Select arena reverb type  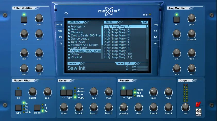[x=135, y=96]
